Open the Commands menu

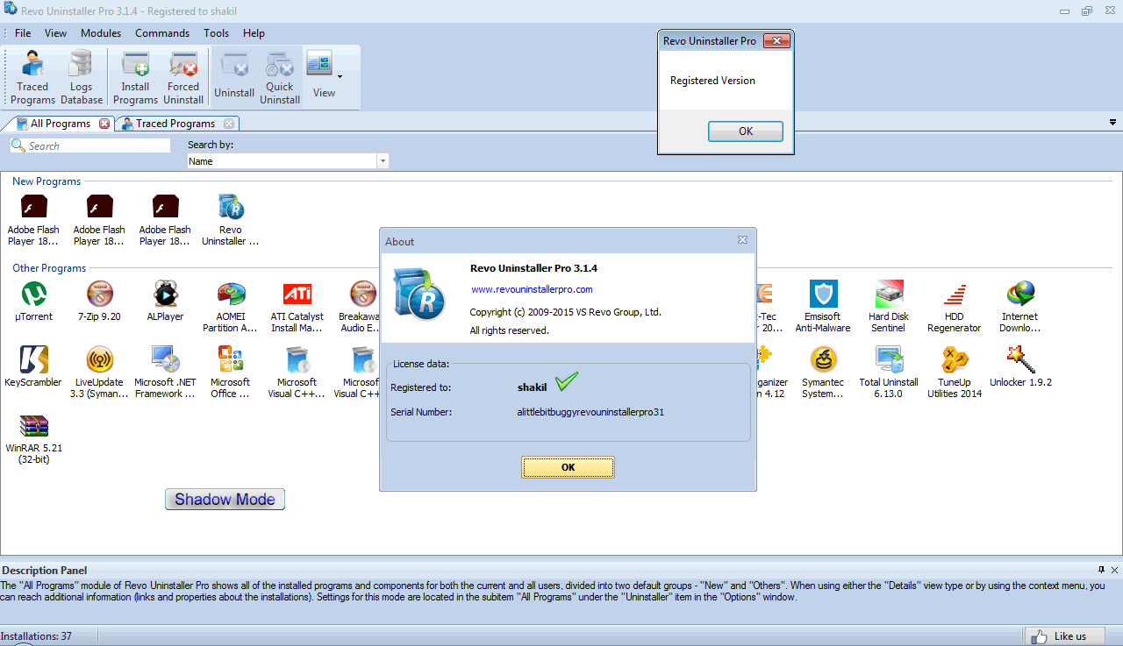162,33
